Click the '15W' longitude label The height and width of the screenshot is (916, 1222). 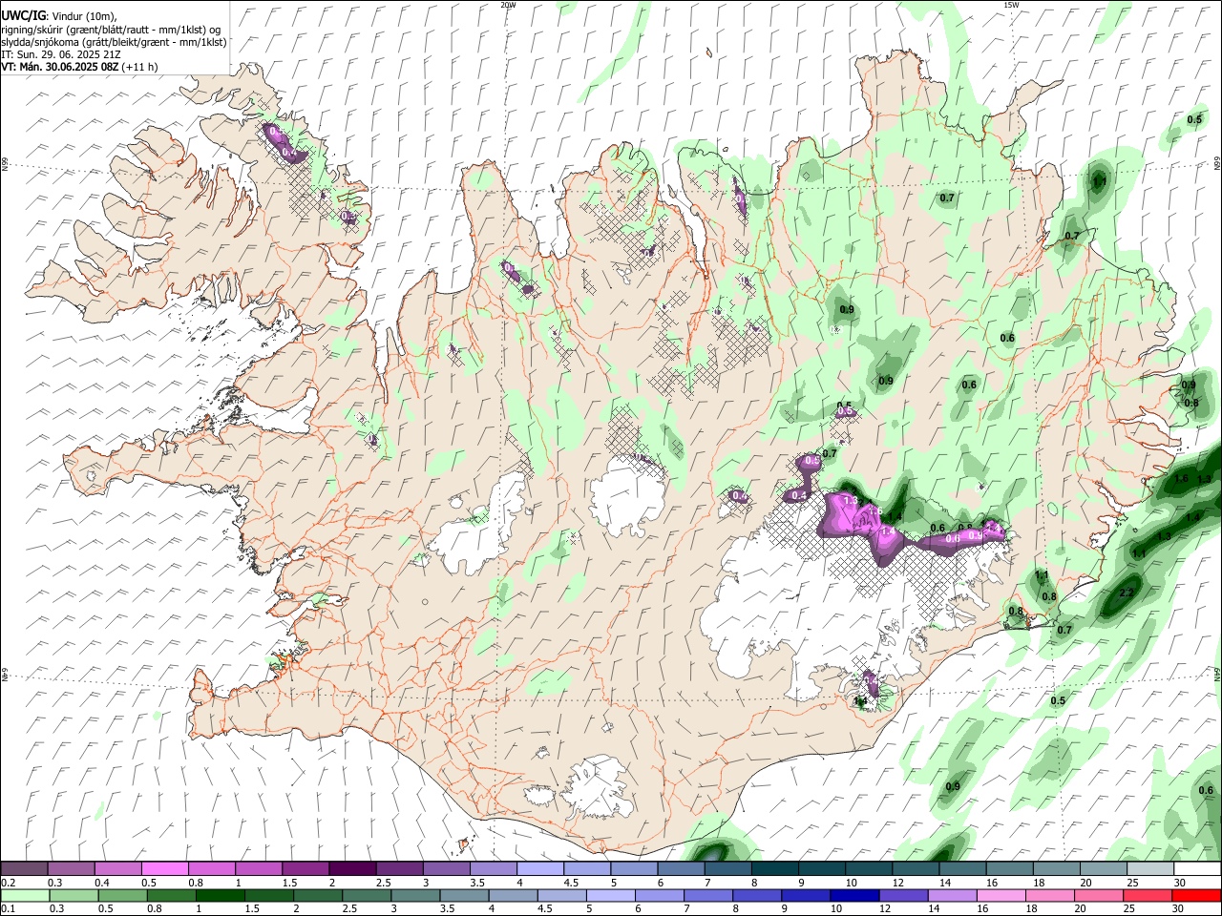pyautogui.click(x=1011, y=5)
